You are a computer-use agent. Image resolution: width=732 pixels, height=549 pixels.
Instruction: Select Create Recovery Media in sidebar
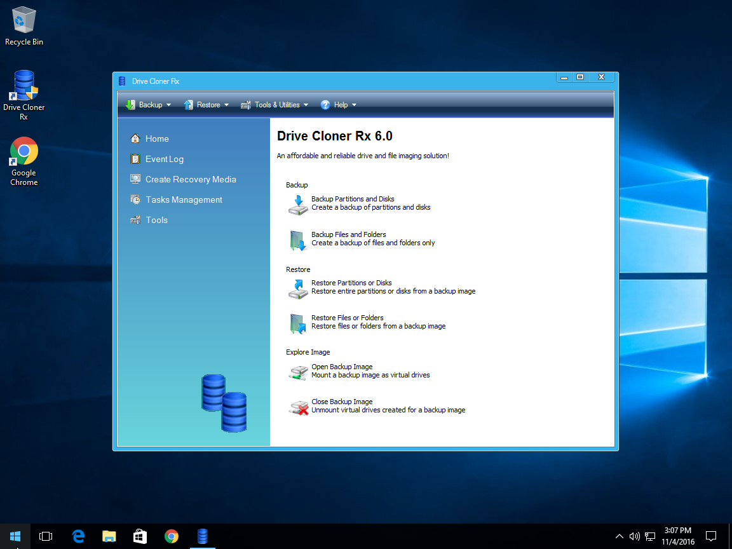coord(190,179)
